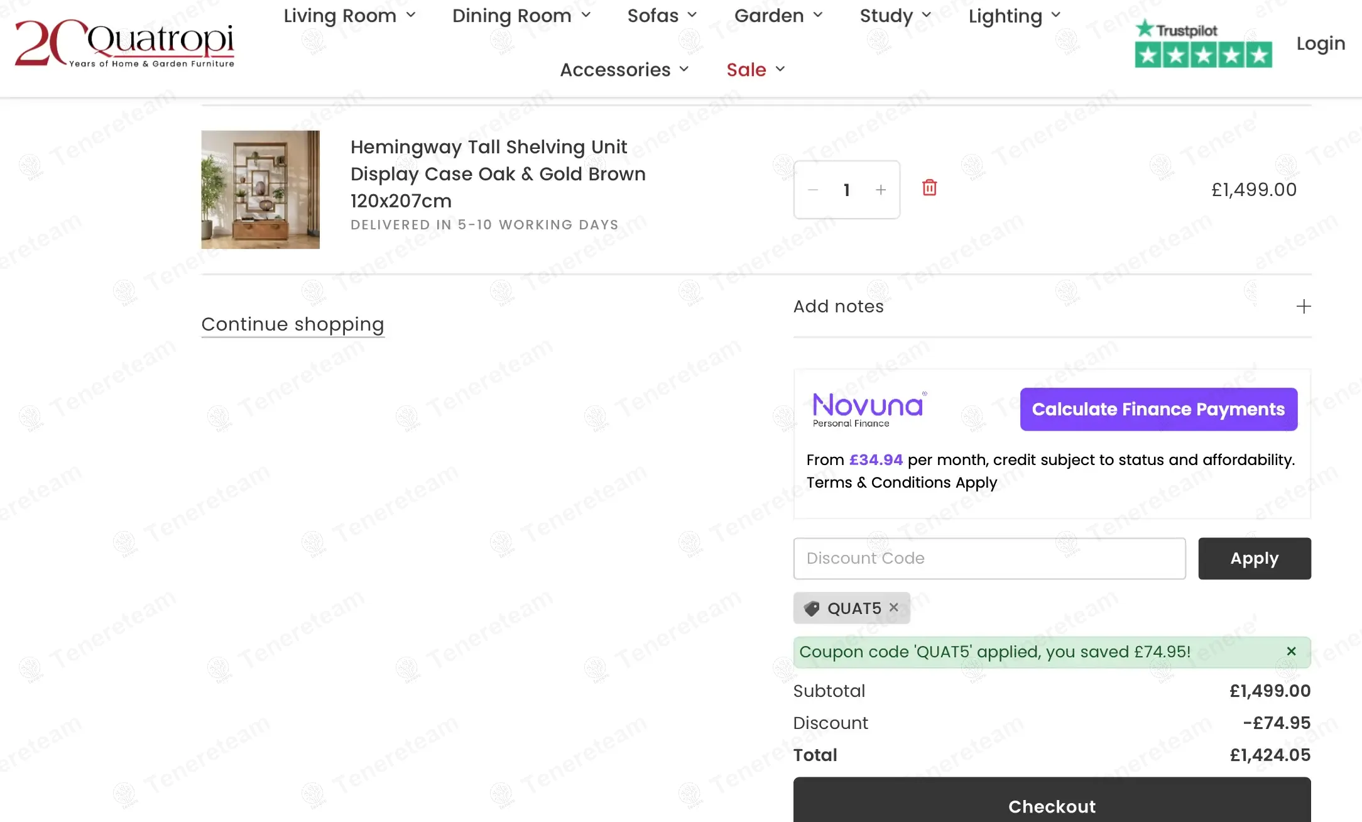The width and height of the screenshot is (1362, 822).
Task: Open the Trustpilot rating badge
Action: click(1203, 43)
